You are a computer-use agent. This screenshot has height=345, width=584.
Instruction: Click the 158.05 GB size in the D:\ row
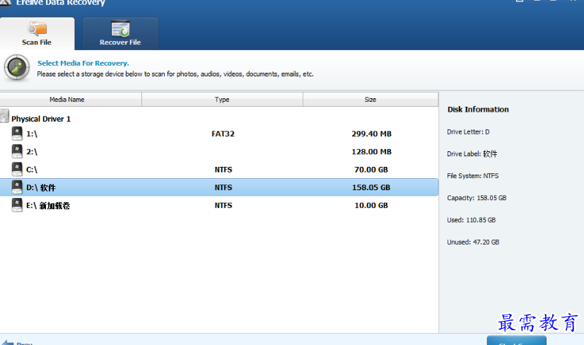point(371,187)
